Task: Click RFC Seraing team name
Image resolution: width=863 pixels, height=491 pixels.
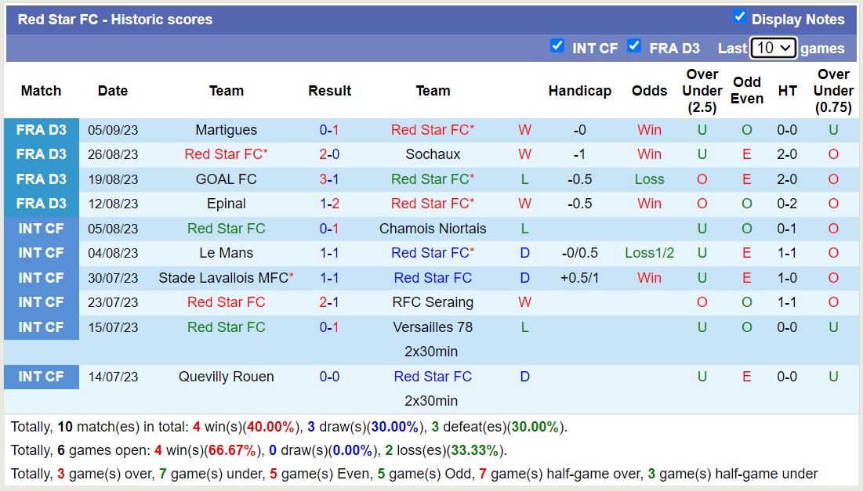Action: 433,301
